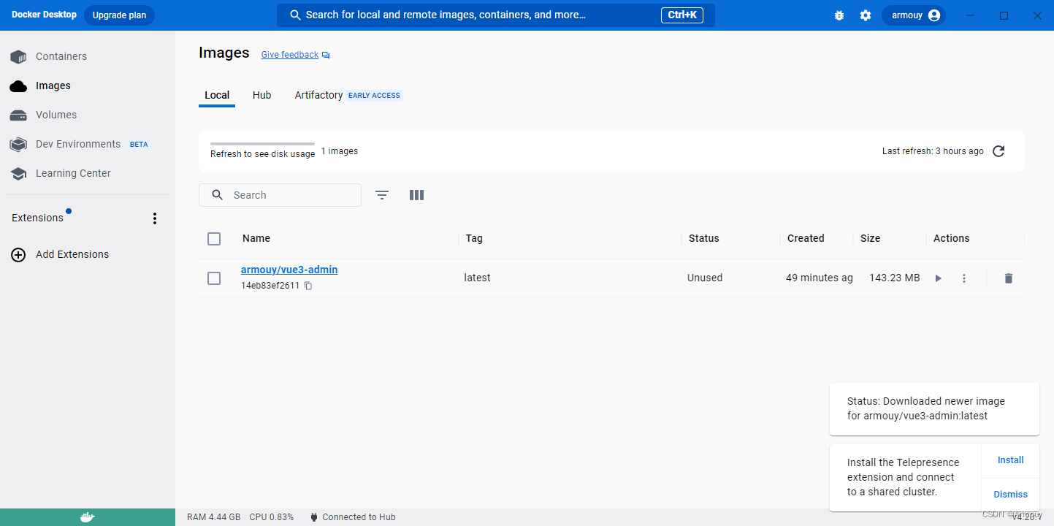The width and height of the screenshot is (1054, 526).
Task: Focus the images Search field
Action: 280,195
